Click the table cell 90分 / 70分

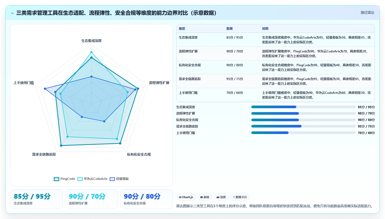(235, 51)
